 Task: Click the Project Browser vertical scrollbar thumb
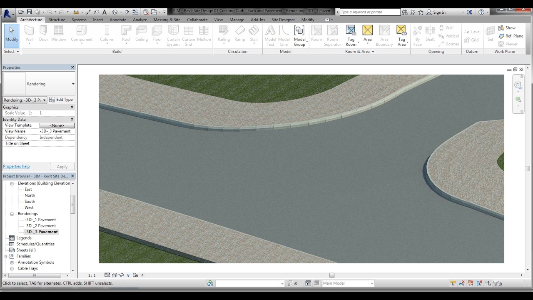(73, 204)
